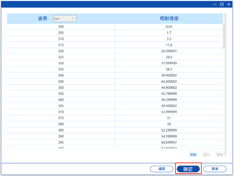
Task: Close the dialog with the X icon
Action: 229,4
